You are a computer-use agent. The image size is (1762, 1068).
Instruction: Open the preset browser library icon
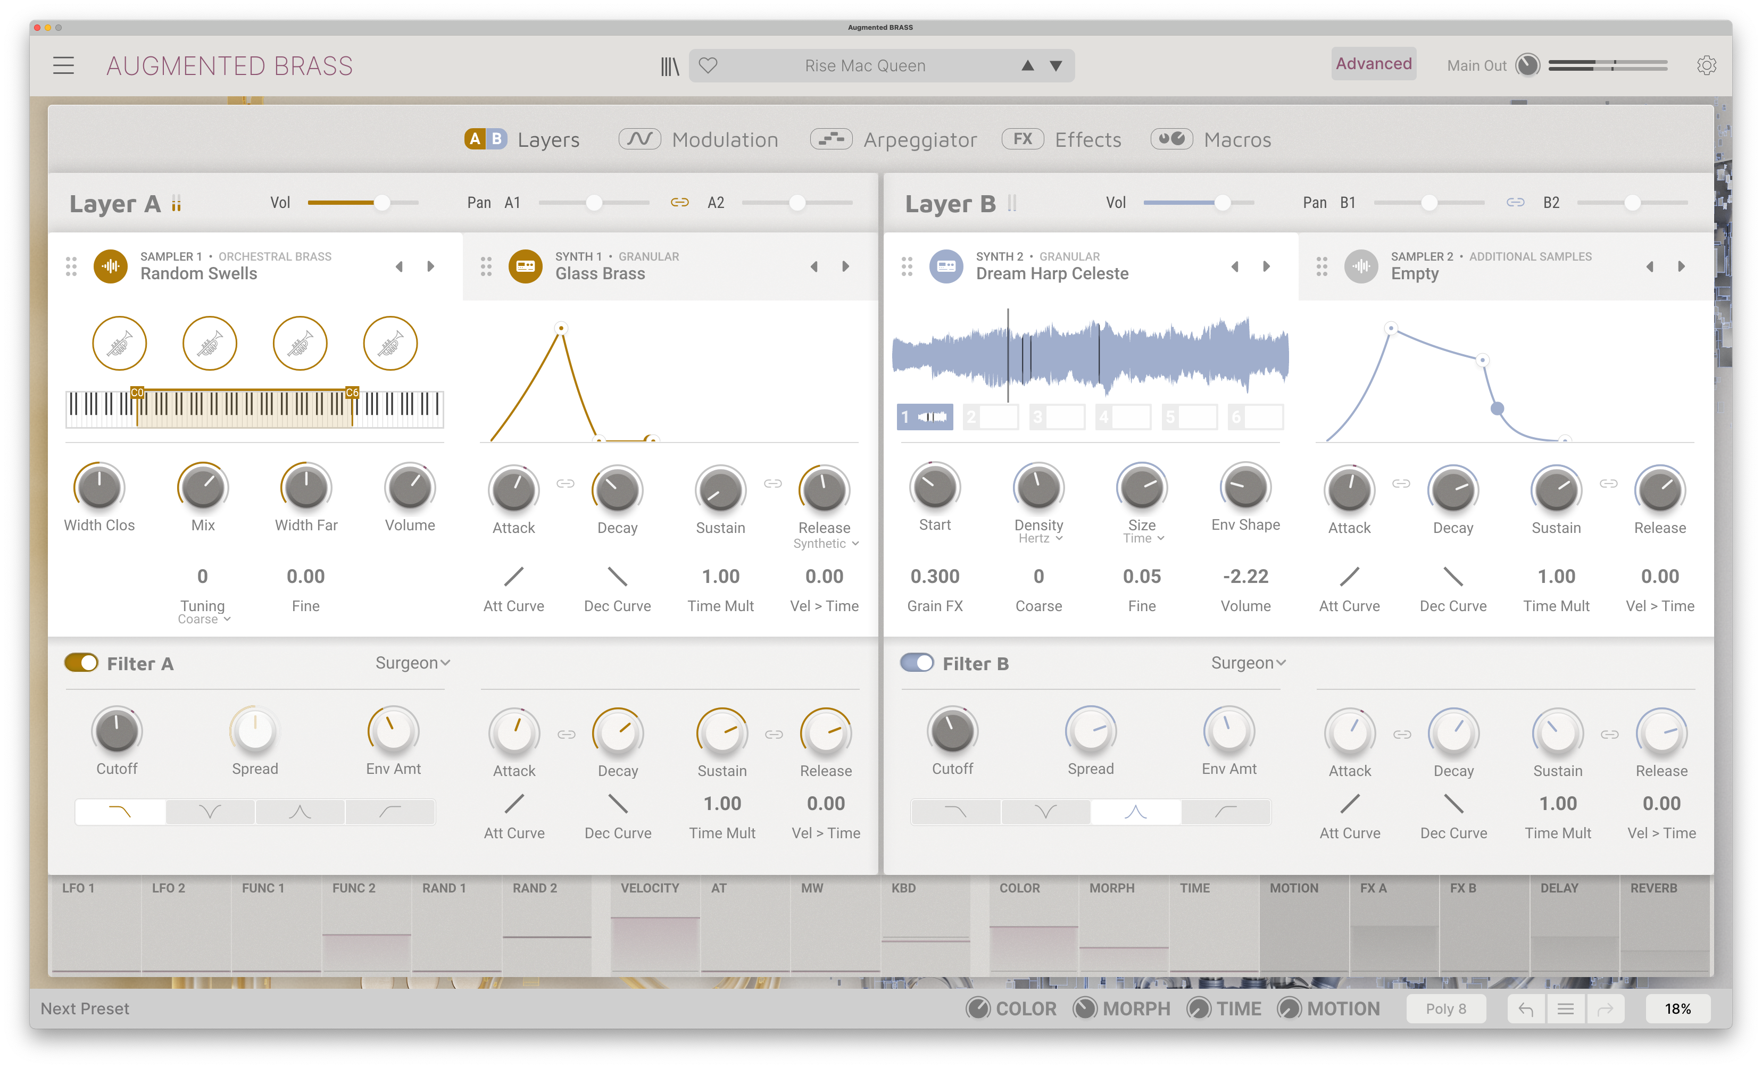pyautogui.click(x=669, y=66)
